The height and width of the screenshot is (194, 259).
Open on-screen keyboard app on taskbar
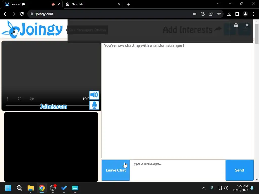click(75, 188)
